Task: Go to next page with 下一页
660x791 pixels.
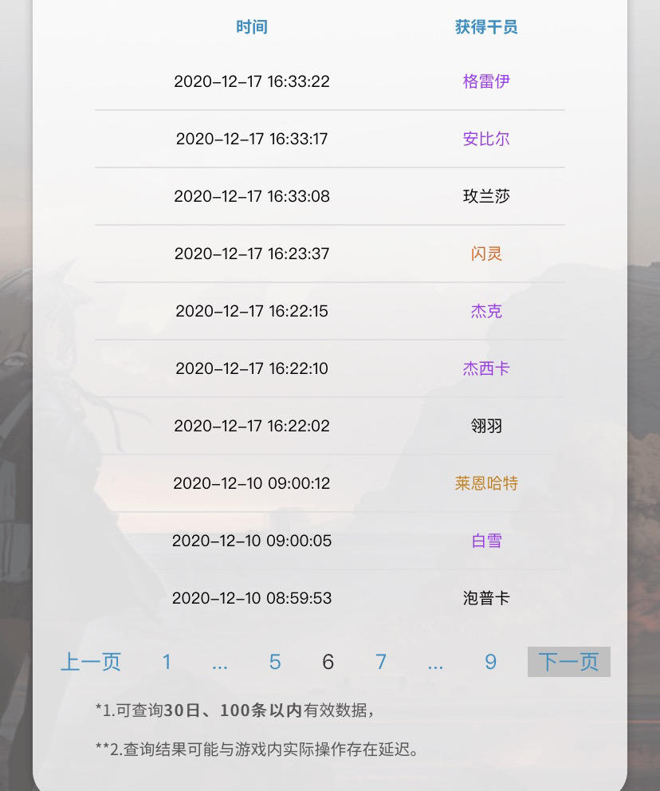Action: click(568, 662)
